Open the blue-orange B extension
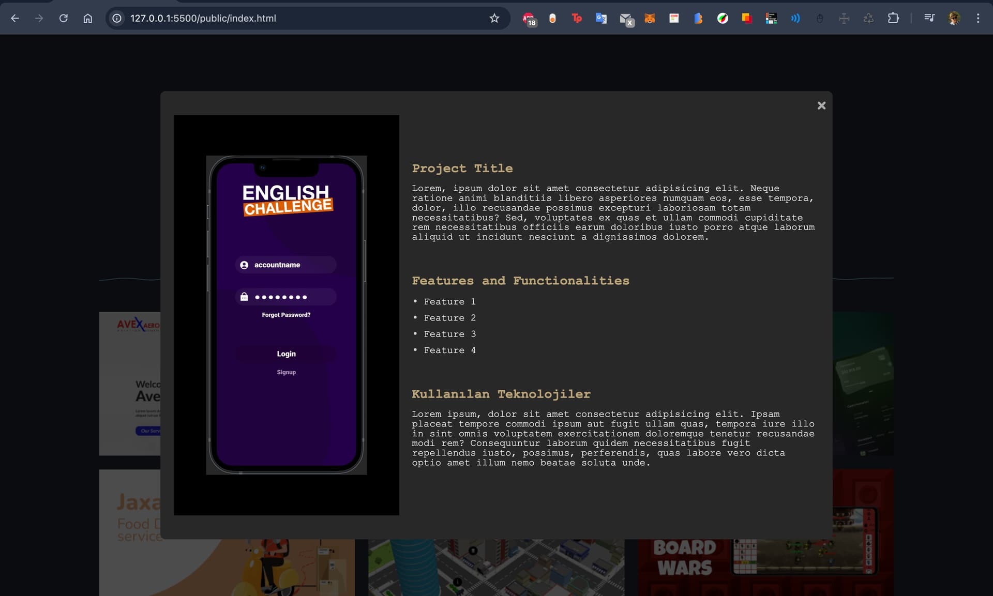The image size is (993, 596). [x=698, y=19]
